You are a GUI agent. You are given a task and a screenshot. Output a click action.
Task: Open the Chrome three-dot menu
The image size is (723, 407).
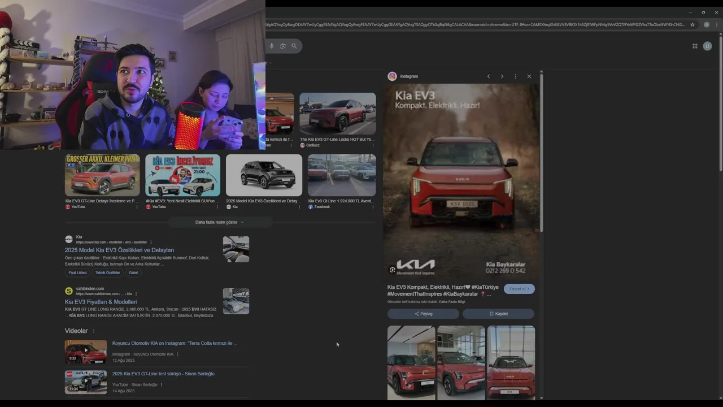pos(716,24)
